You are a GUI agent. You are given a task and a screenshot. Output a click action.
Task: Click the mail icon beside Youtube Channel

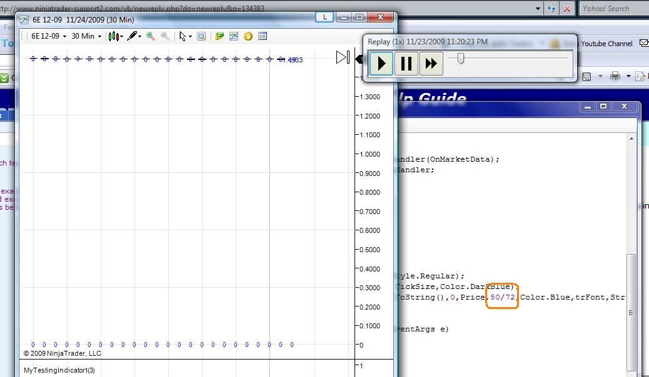[x=643, y=43]
